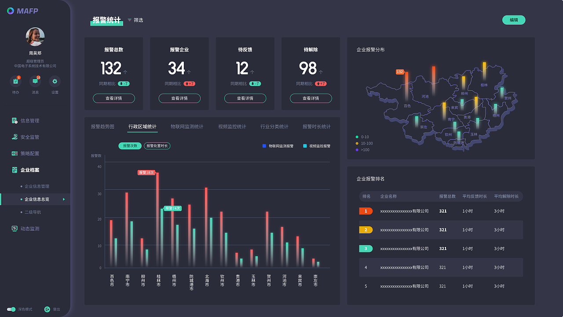Click the >100 map legend dot
The height and width of the screenshot is (317, 563).
[x=357, y=150]
